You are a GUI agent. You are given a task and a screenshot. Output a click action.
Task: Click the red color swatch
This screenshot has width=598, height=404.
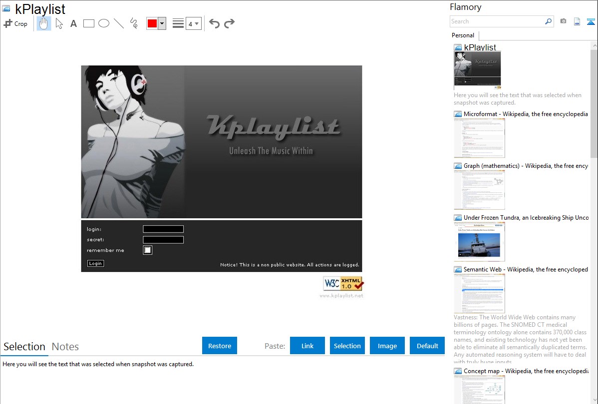point(152,23)
